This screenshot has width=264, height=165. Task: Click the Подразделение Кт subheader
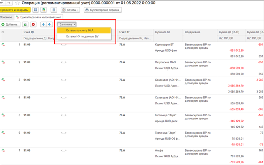[x=135, y=39]
